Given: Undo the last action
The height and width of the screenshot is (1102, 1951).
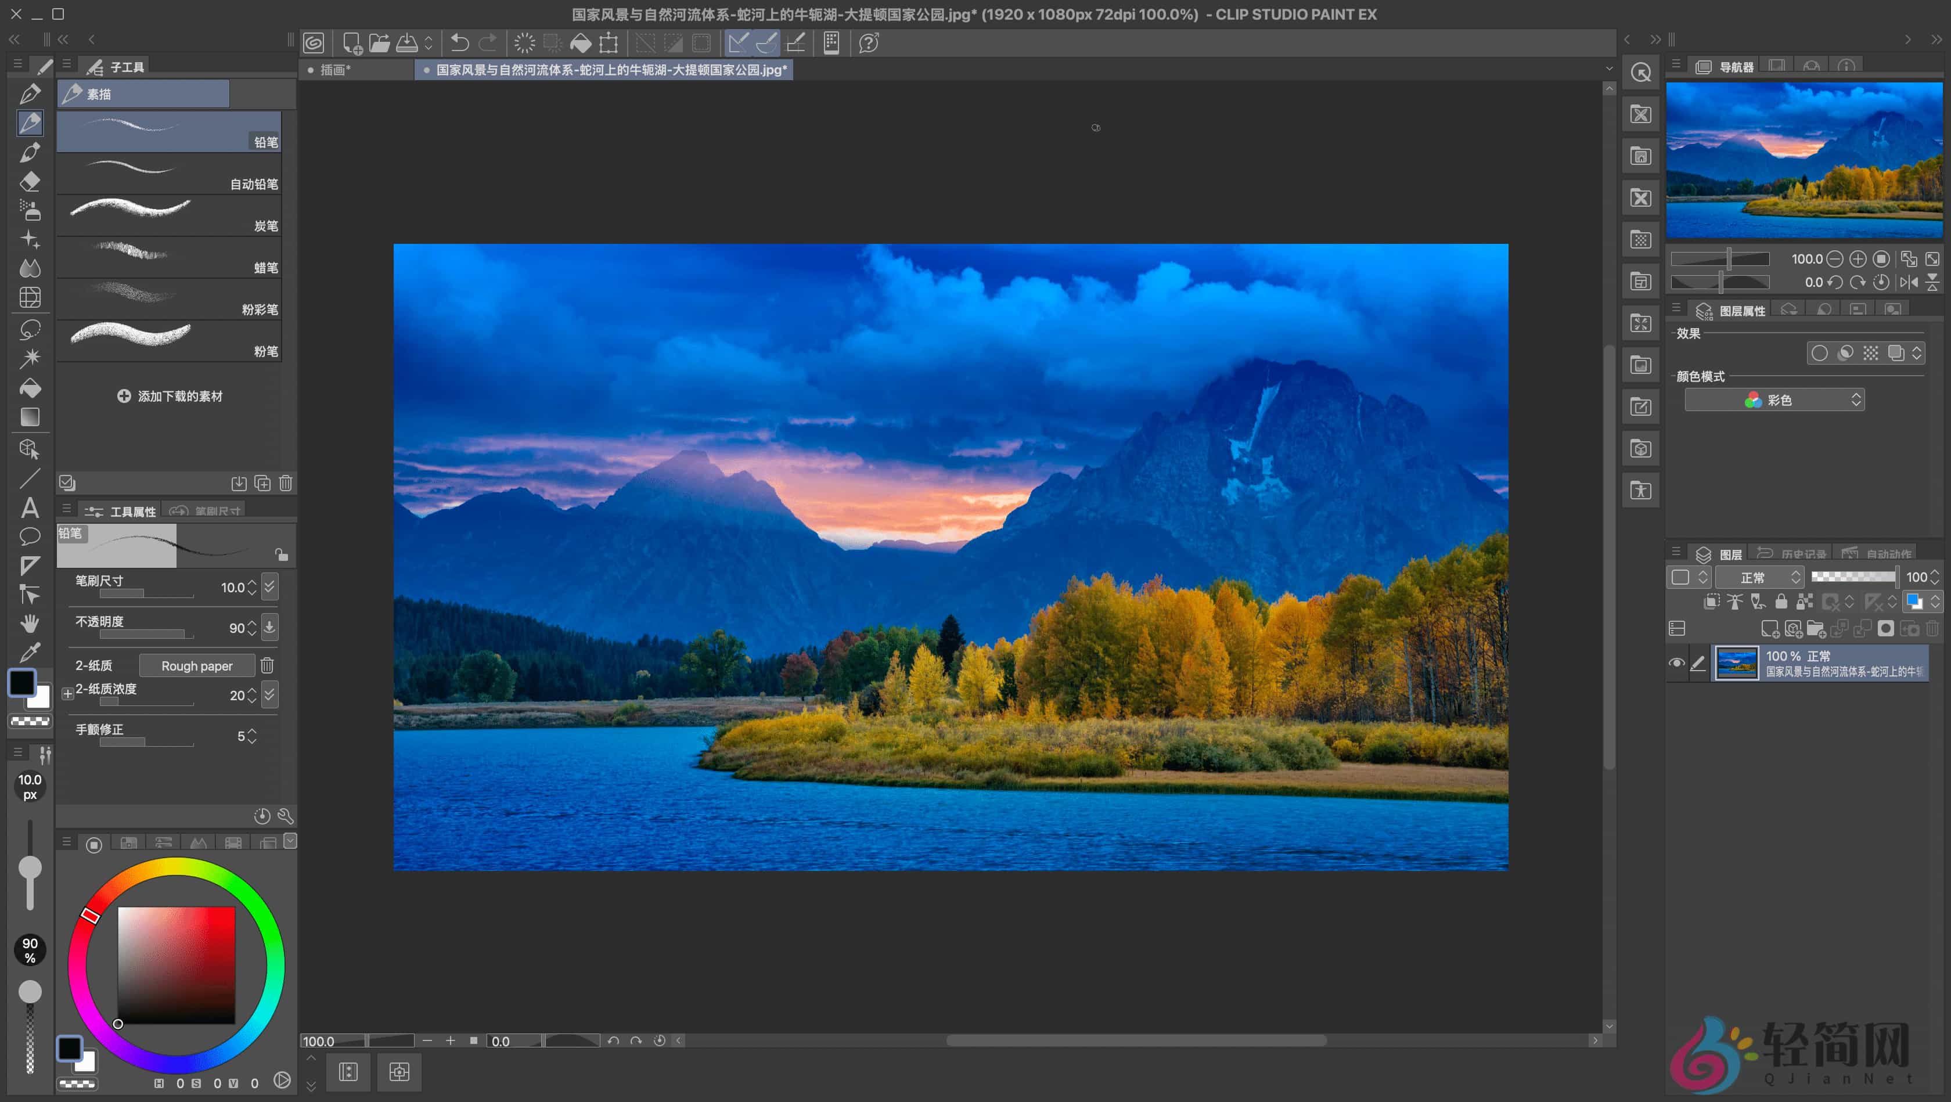Looking at the screenshot, I should [459, 43].
